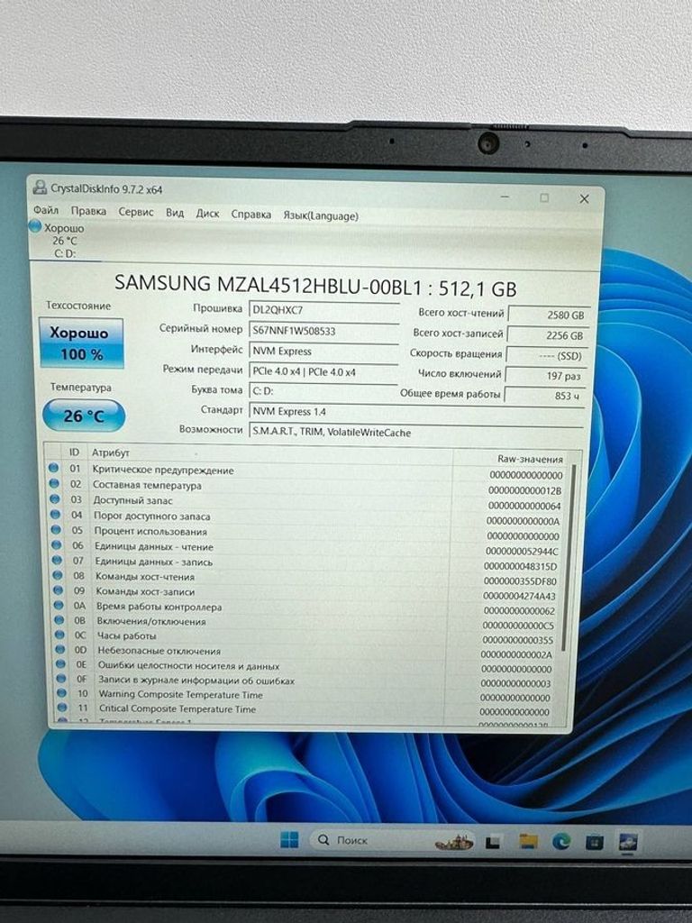Select the Составная температура attribute text
Image resolution: width=692 pixels, height=923 pixels.
[x=147, y=485]
